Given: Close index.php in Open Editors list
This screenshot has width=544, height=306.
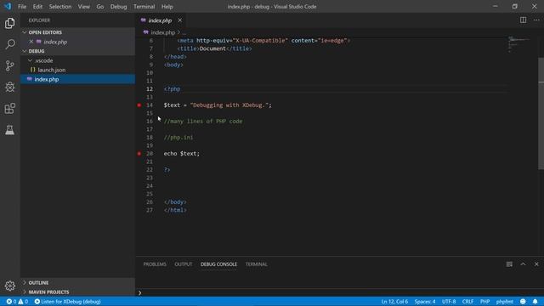Looking at the screenshot, I should (x=31, y=42).
